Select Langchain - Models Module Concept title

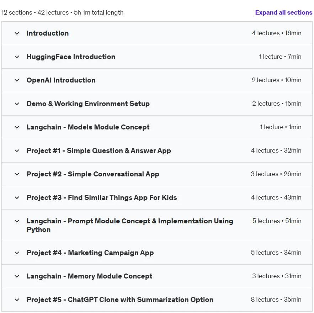[x=88, y=127]
